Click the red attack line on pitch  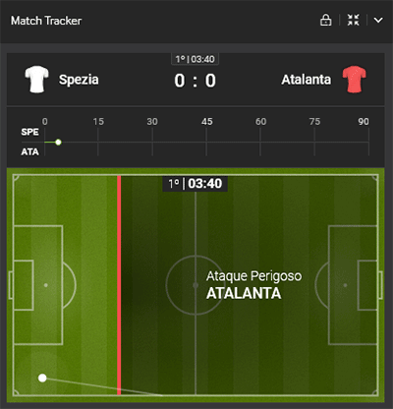pyautogui.click(x=119, y=285)
